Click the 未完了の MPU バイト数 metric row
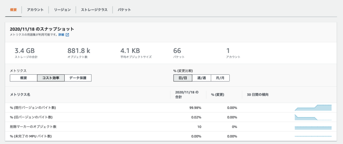Image resolution: width=343 pixels, height=144 pixels. (x=171, y=137)
